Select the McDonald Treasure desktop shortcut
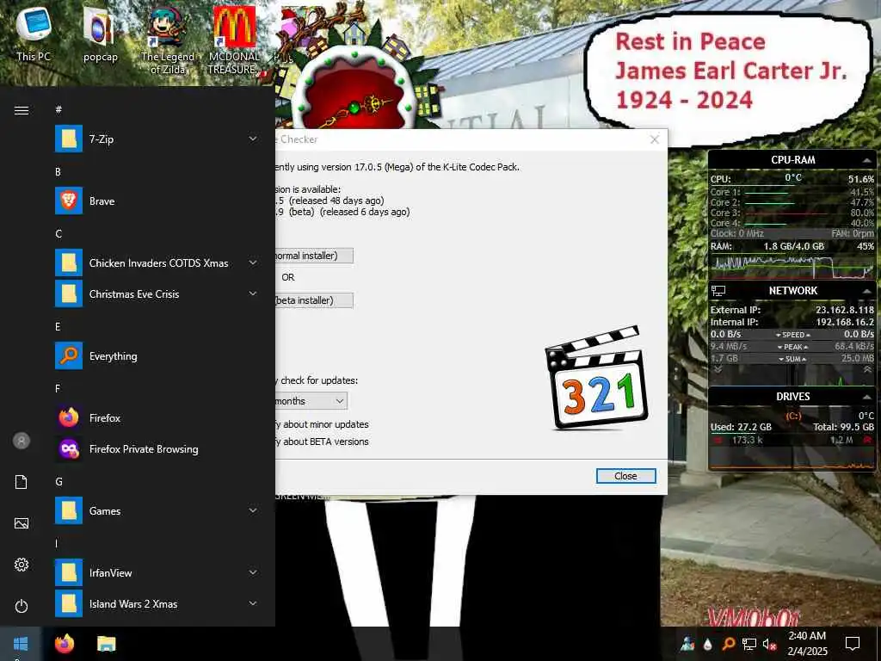This screenshot has width=881, height=661. (234, 40)
